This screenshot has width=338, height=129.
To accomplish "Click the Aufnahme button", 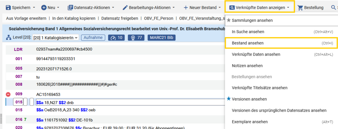I will [x=93, y=38].
